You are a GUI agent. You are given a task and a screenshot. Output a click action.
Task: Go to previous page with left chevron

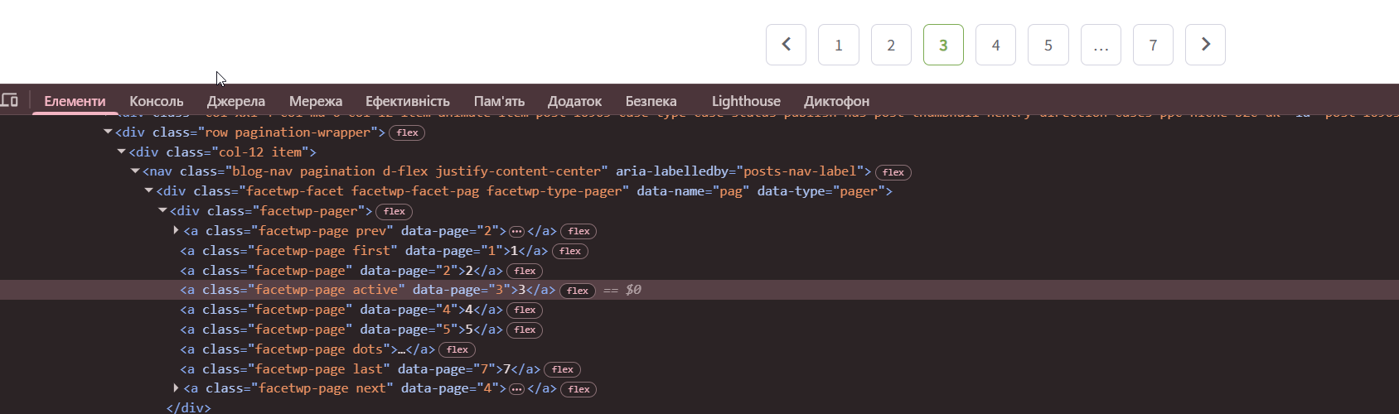point(787,45)
